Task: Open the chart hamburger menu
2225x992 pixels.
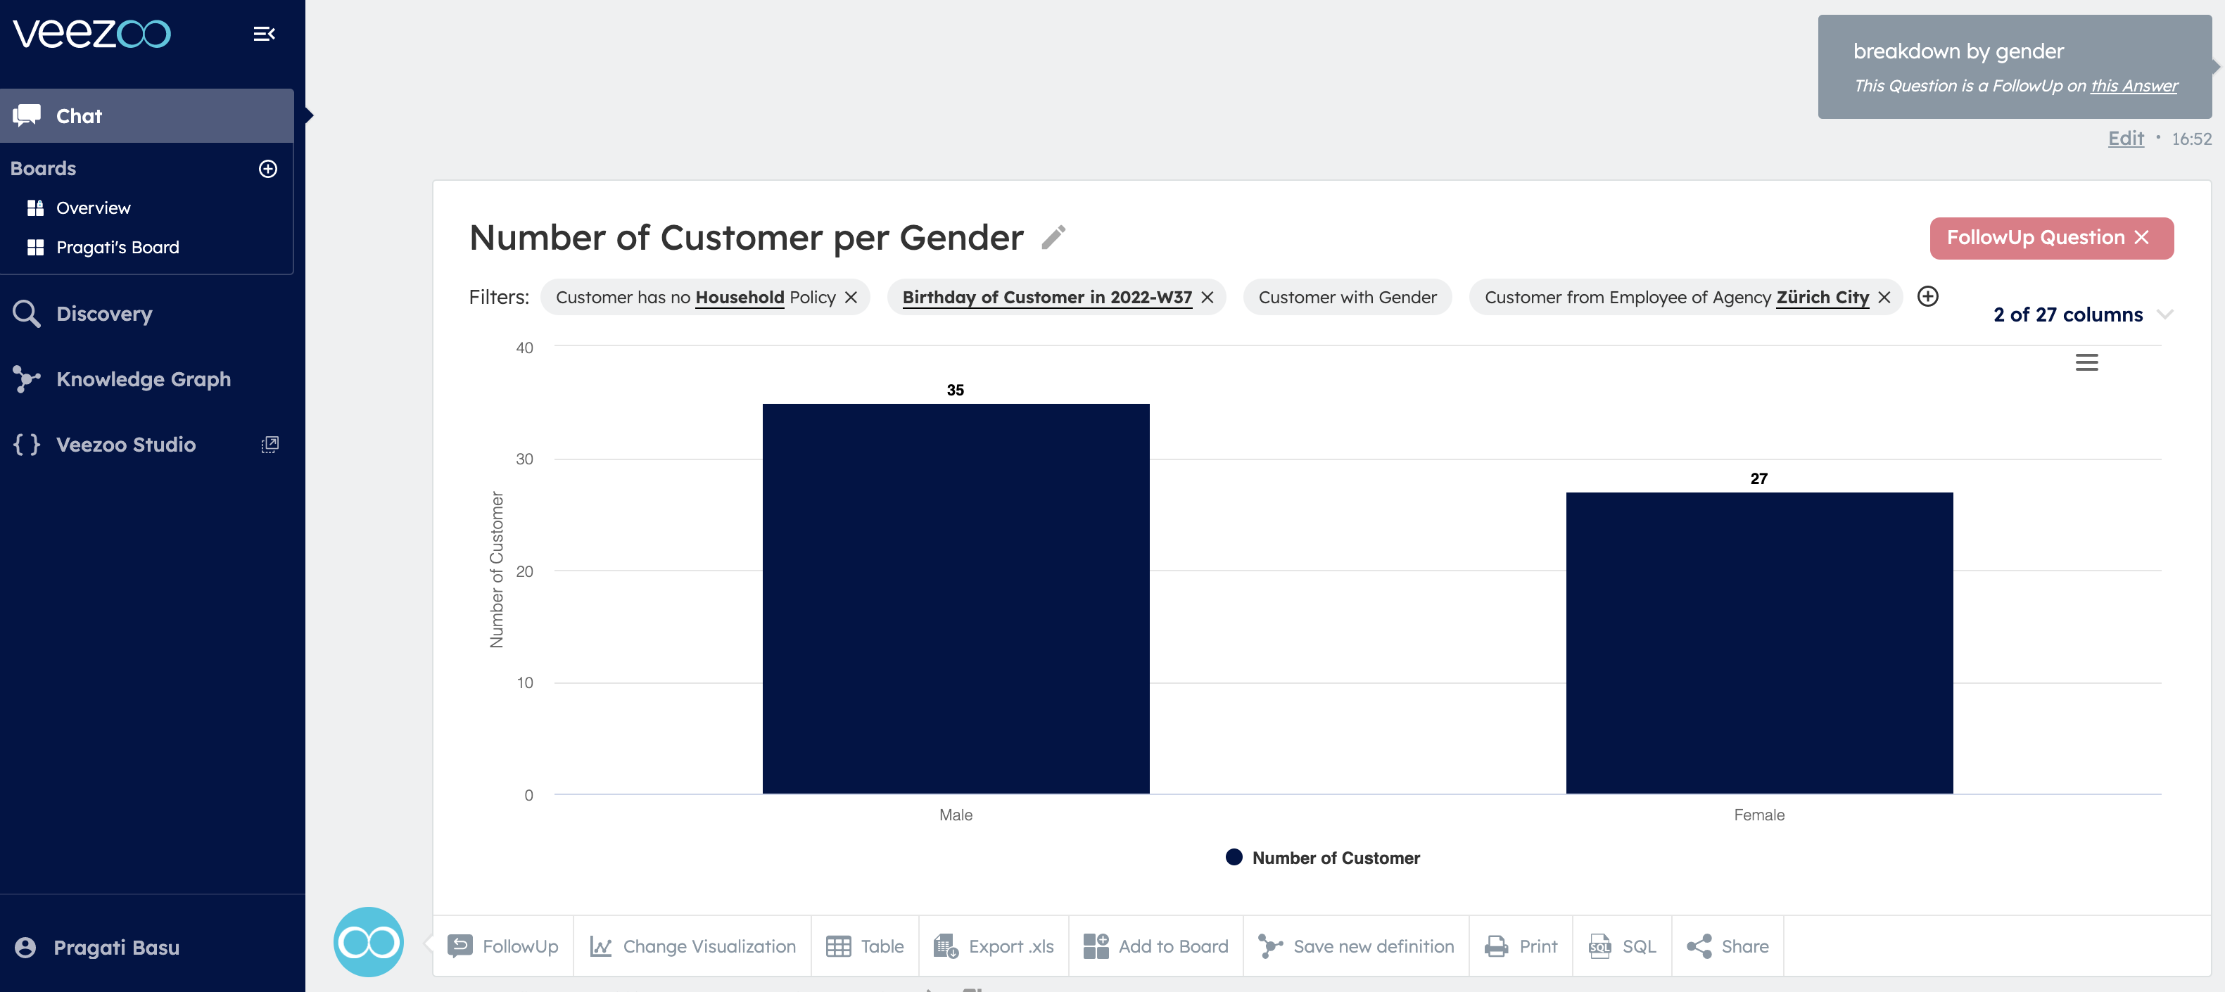Action: (x=2088, y=362)
